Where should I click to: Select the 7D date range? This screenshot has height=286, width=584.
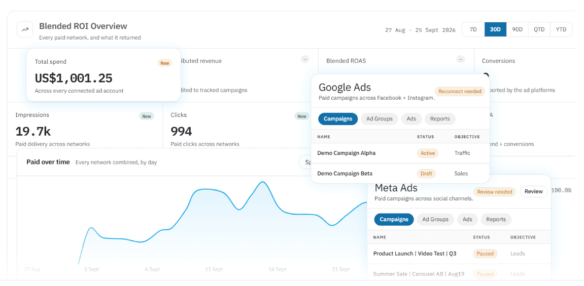coord(473,29)
